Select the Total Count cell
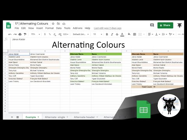Screen dimensions: 187x140 click(x=142, y=87)
